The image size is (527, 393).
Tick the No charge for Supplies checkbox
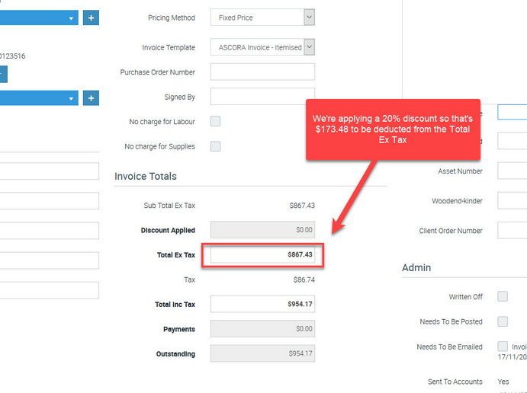click(215, 146)
